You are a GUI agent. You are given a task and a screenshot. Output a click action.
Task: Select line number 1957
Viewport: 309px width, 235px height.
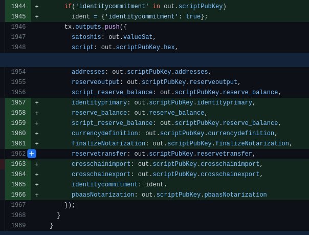[x=18, y=102]
